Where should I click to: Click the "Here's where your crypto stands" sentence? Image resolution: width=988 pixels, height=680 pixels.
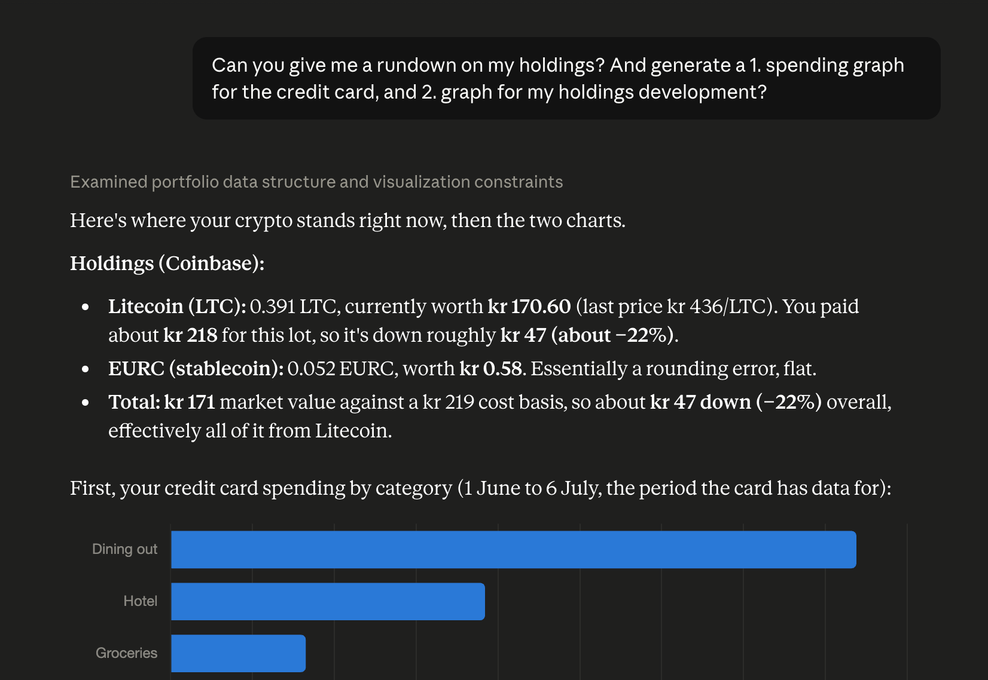point(347,220)
